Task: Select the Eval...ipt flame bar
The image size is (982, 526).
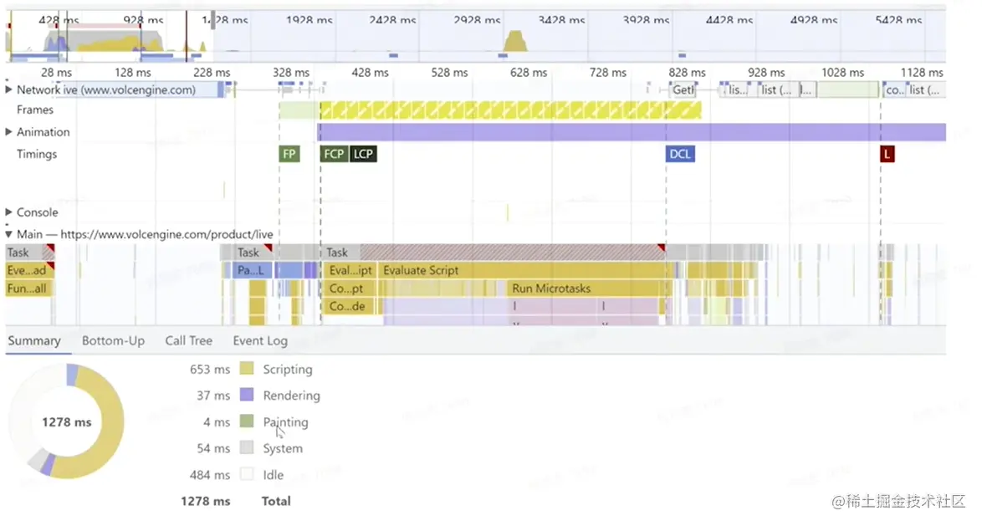Action: point(350,270)
